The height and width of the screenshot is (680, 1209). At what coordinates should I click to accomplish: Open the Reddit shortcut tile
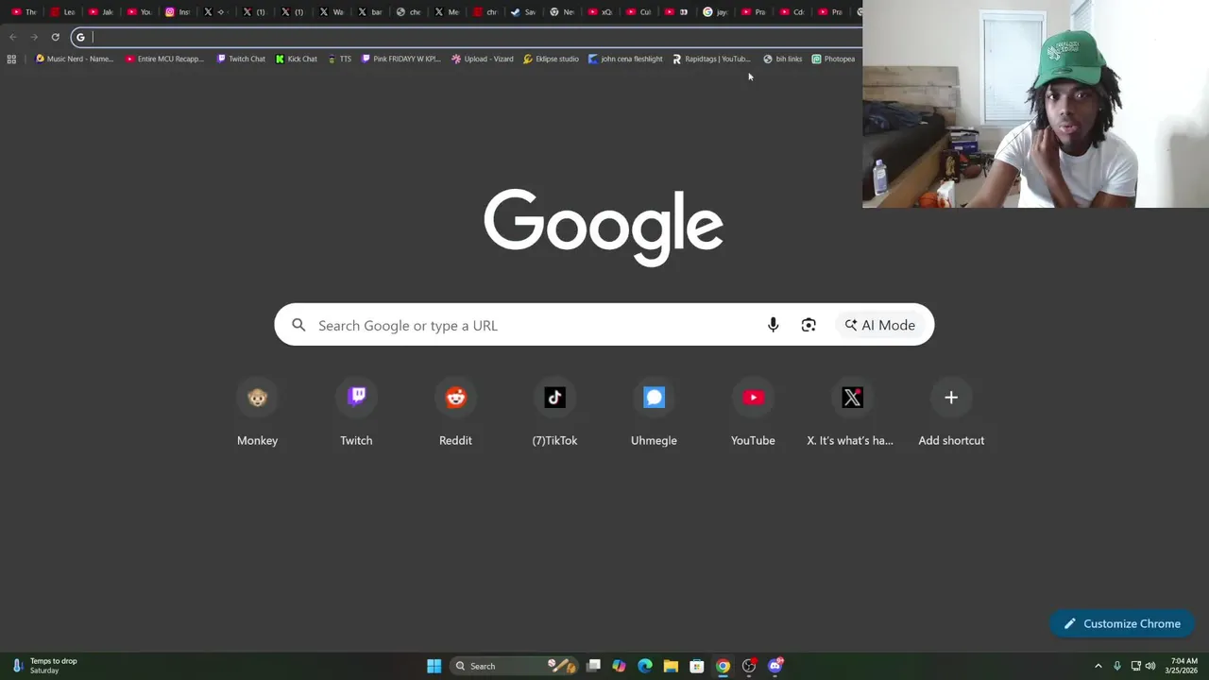point(455,413)
